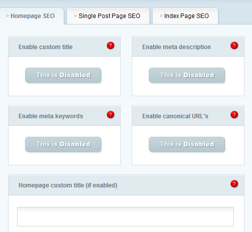Switch to Single Post Page SEO tab
This screenshot has width=252, height=232.
pyautogui.click(x=108, y=16)
